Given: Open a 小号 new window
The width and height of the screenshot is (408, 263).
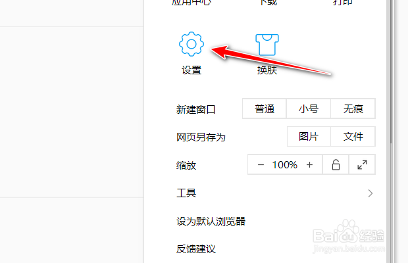Looking at the screenshot, I should click(309, 108).
